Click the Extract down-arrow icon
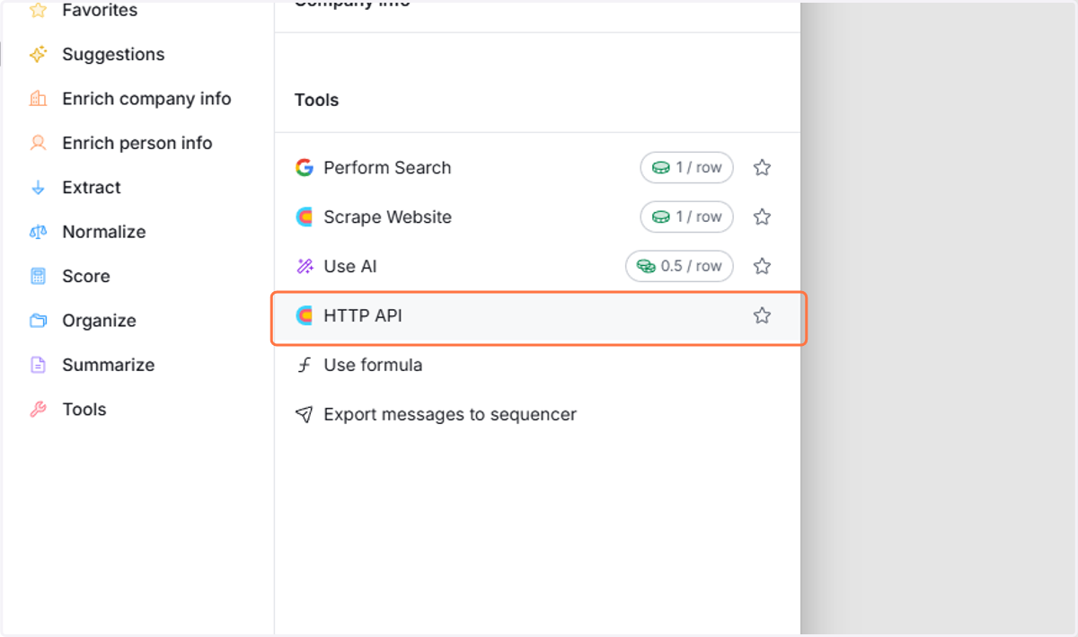The height and width of the screenshot is (637, 1078). coord(38,188)
